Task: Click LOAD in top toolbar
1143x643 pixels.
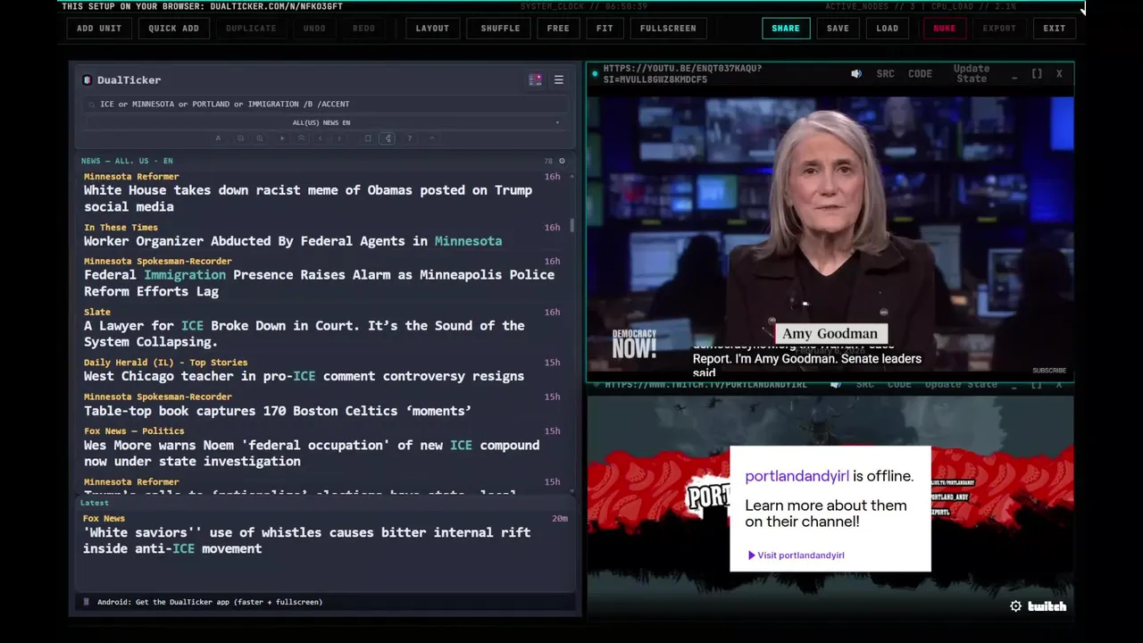Action: 888,28
